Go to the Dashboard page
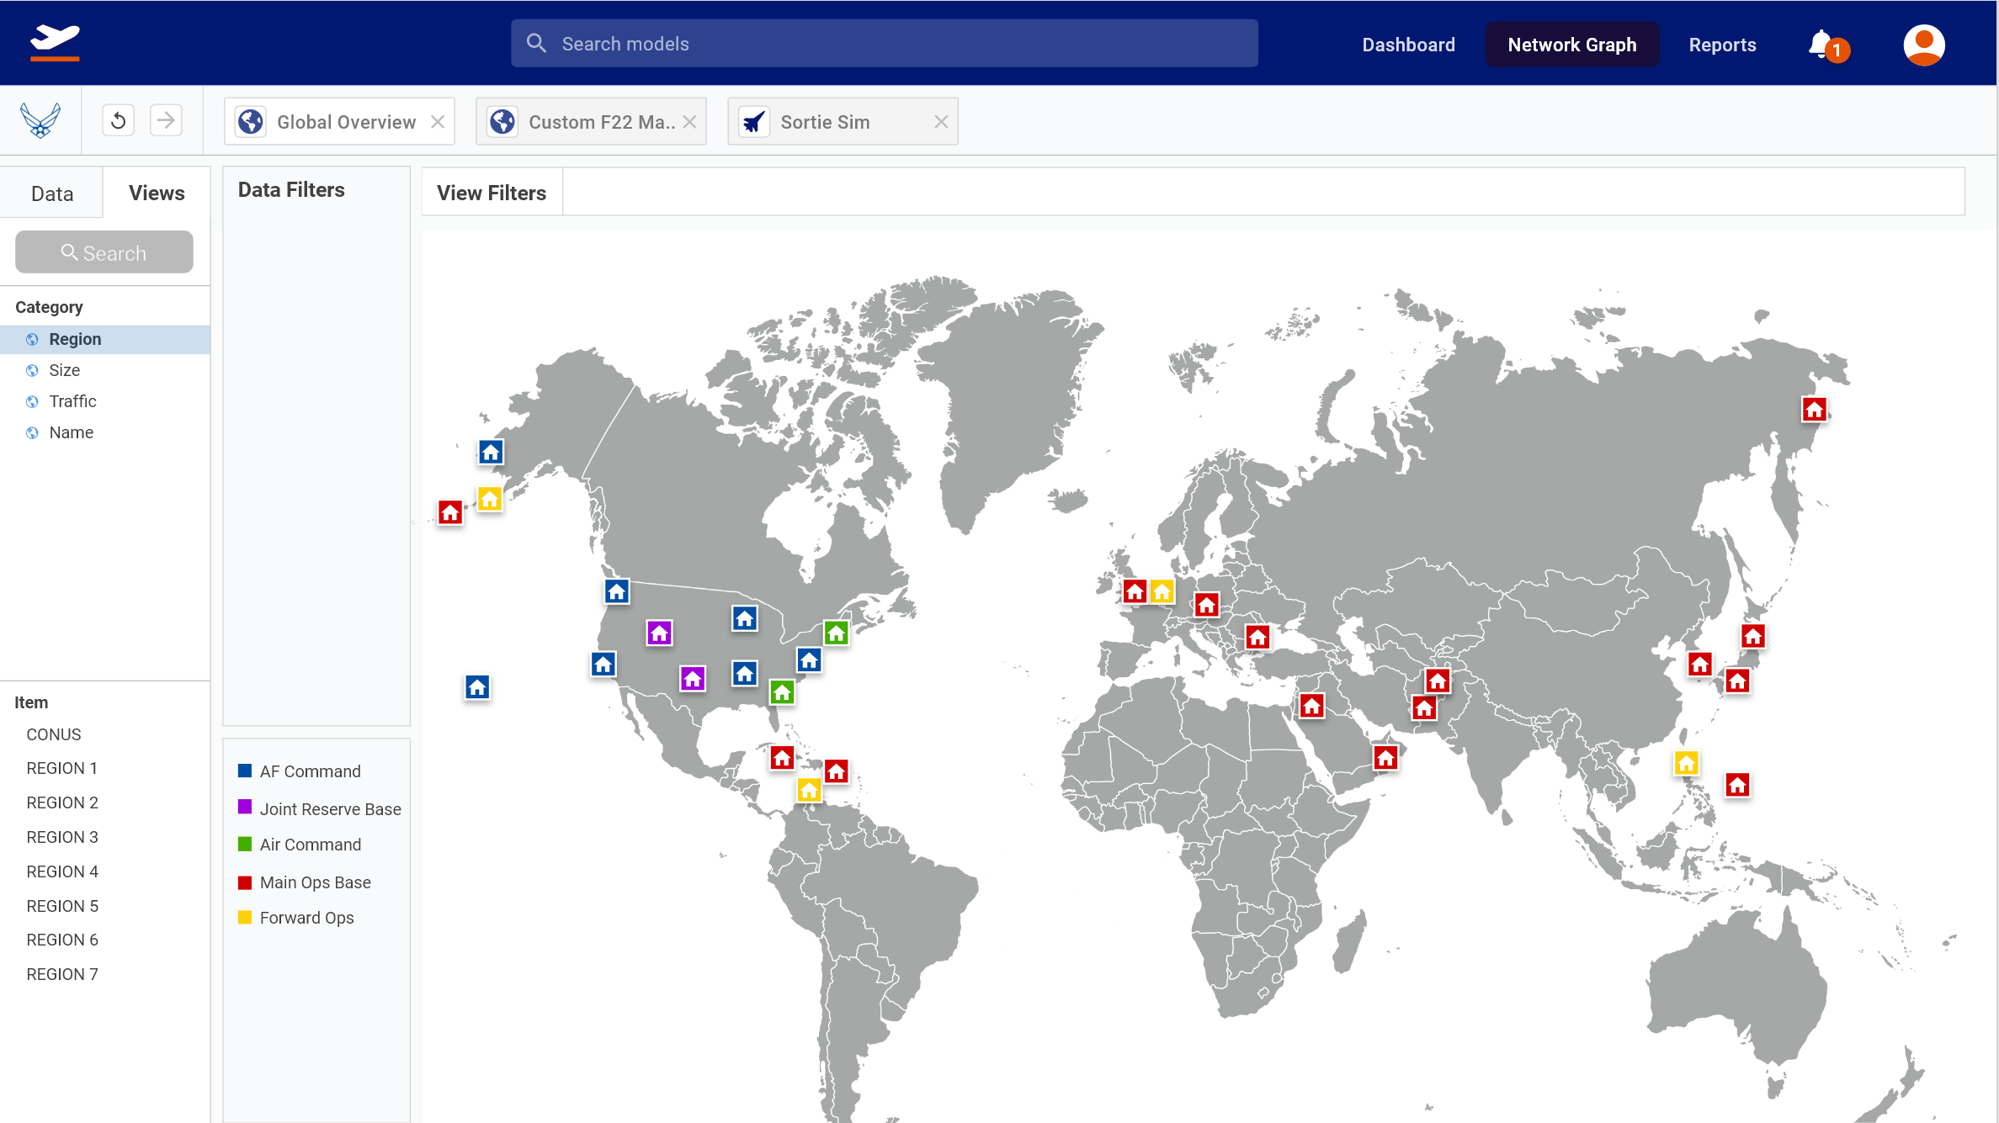Image resolution: width=1999 pixels, height=1123 pixels. tap(1408, 45)
